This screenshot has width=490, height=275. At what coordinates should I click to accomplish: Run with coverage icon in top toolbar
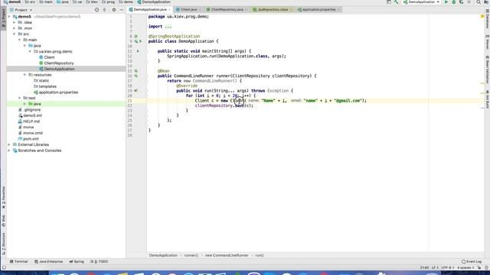pyautogui.click(x=461, y=2)
